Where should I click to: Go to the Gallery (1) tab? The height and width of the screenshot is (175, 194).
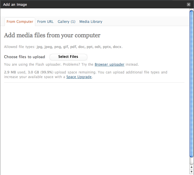(66, 22)
